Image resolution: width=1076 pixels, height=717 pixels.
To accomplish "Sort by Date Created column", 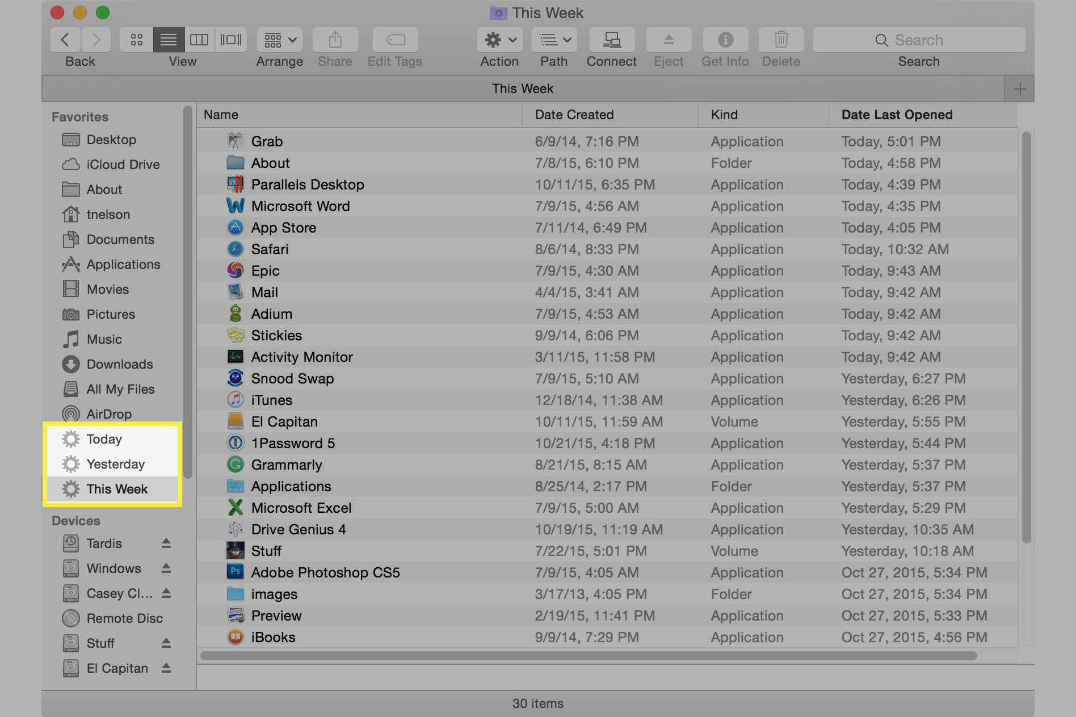I will [610, 115].
